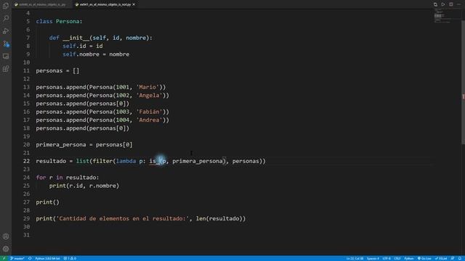Image resolution: width=465 pixels, height=261 pixels.
Task: Click the underlined 'is_' on line 22
Action: pyautogui.click(x=154, y=161)
